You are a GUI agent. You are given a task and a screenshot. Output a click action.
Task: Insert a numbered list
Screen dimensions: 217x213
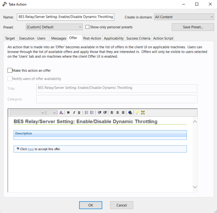[x=87, y=113]
